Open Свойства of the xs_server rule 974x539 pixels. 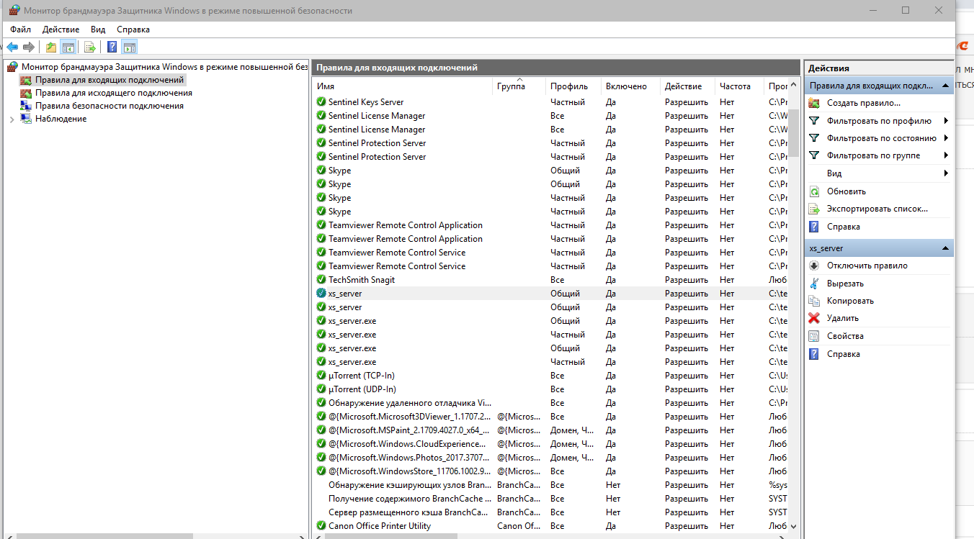pos(845,336)
